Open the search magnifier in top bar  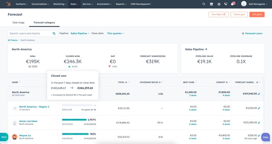(x=204, y=4)
